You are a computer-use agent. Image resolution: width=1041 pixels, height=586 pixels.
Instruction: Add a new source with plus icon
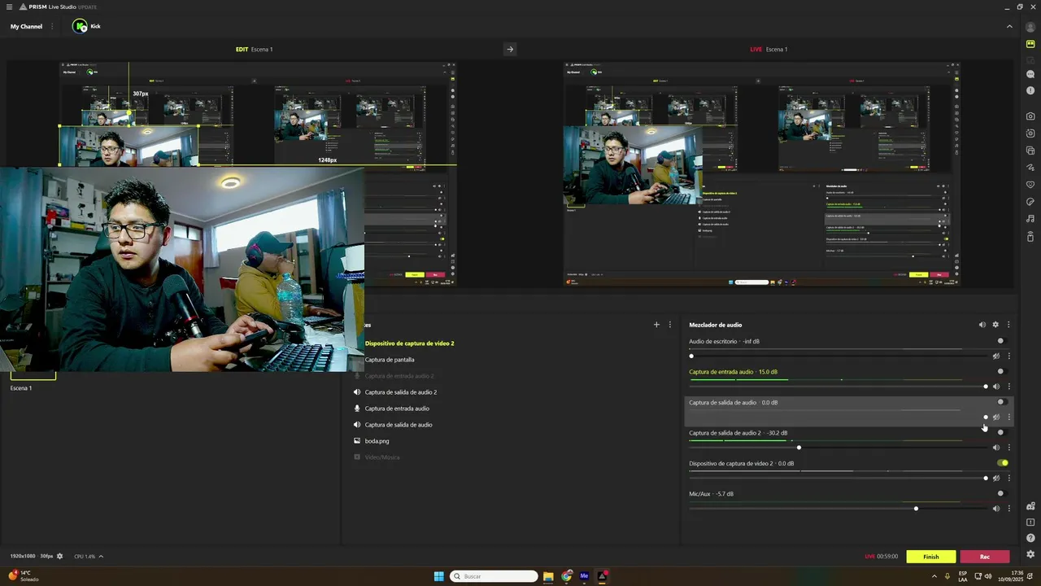pos(656,325)
